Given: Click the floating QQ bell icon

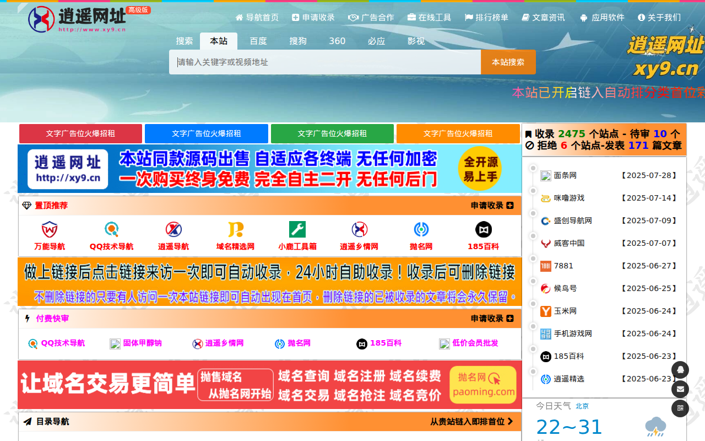Looking at the screenshot, I should click(x=680, y=369).
